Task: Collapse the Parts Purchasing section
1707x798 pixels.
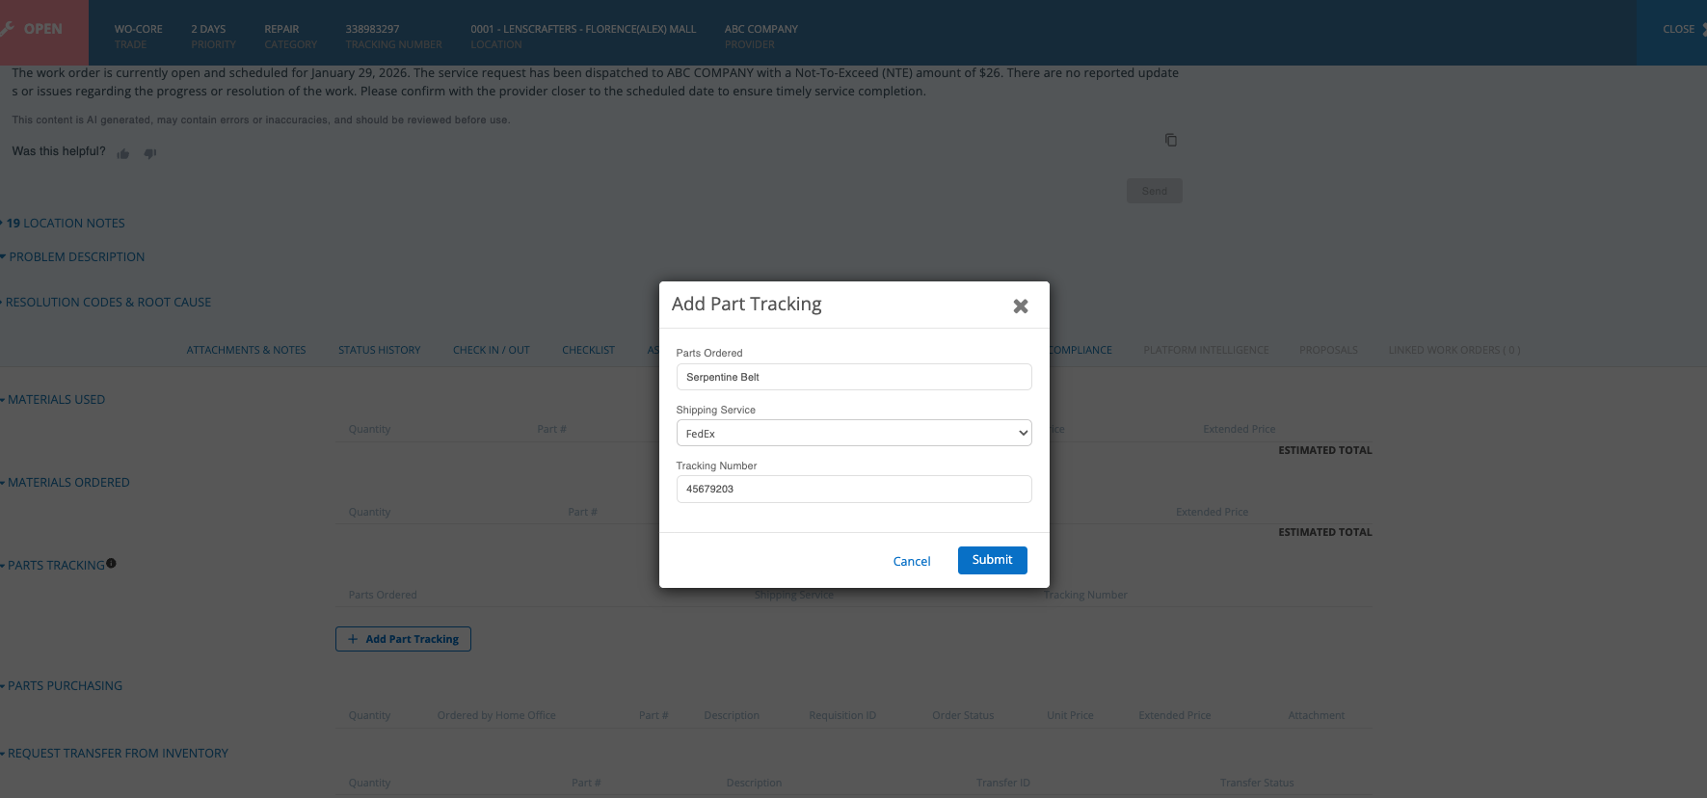Action: (65, 686)
